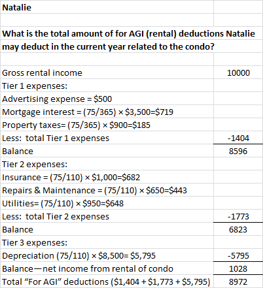Image resolution: width=263 pixels, height=288 pixels.
Task: Select the 'Less: total Tier 2 expenses' cell
Action: [x=107, y=216]
